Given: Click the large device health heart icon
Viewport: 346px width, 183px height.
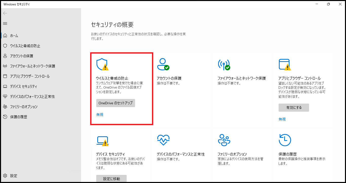Looking at the screenshot, I should coord(163,140).
